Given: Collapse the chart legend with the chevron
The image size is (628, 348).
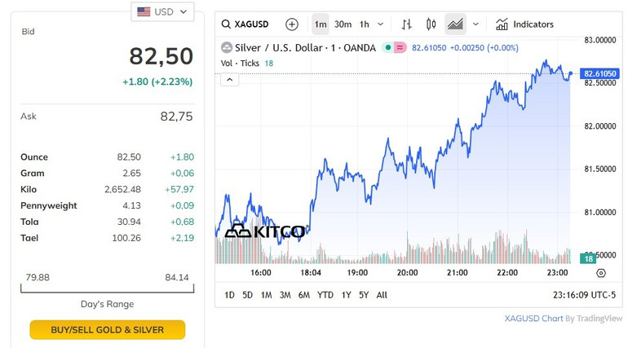Looking at the screenshot, I should tap(230, 79).
